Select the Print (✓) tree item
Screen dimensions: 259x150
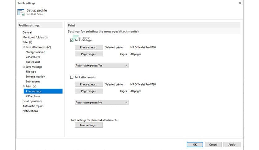tap(31, 86)
